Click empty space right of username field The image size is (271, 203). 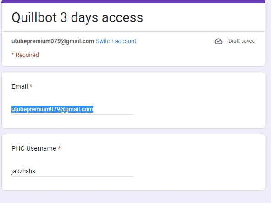(x=199, y=171)
